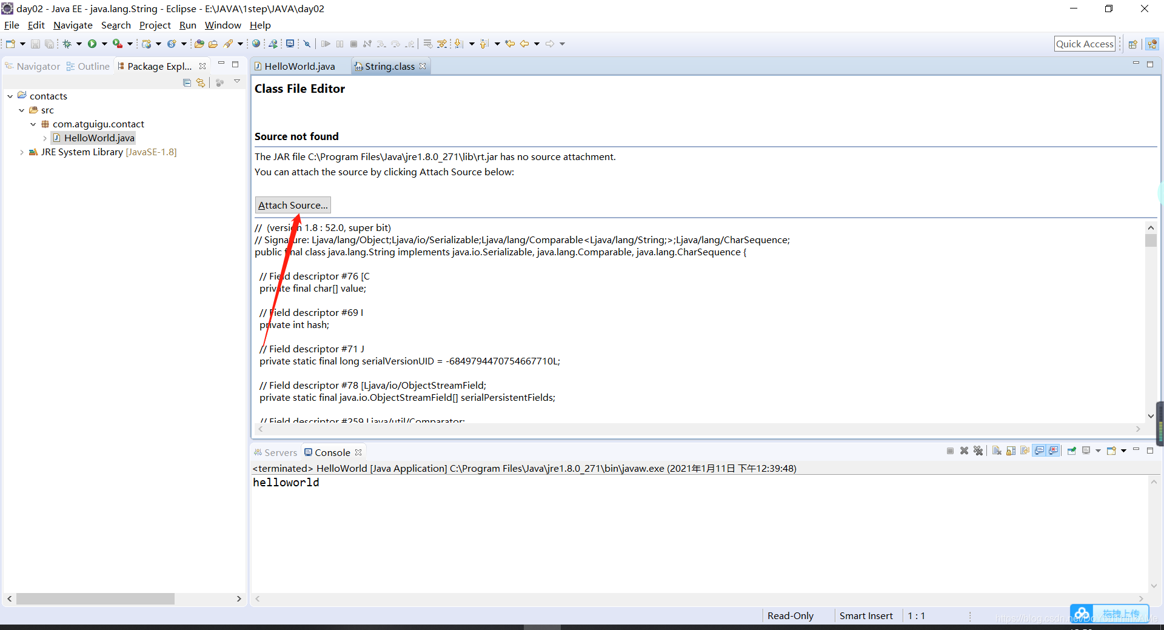Image resolution: width=1164 pixels, height=630 pixels.
Task: Close the Console view tab
Action: 358,452
